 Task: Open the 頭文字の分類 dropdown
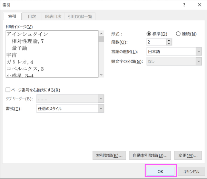[x=199, y=61]
